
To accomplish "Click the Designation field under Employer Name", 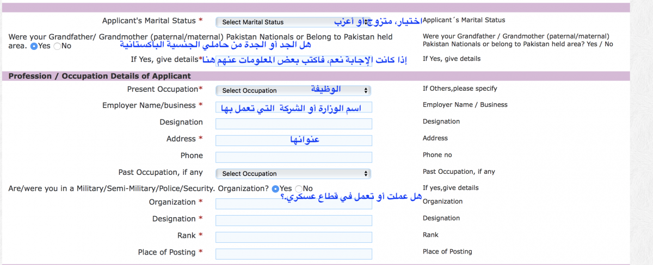I will [293, 124].
